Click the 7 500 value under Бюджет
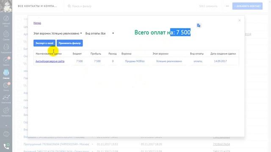 coord(80,61)
